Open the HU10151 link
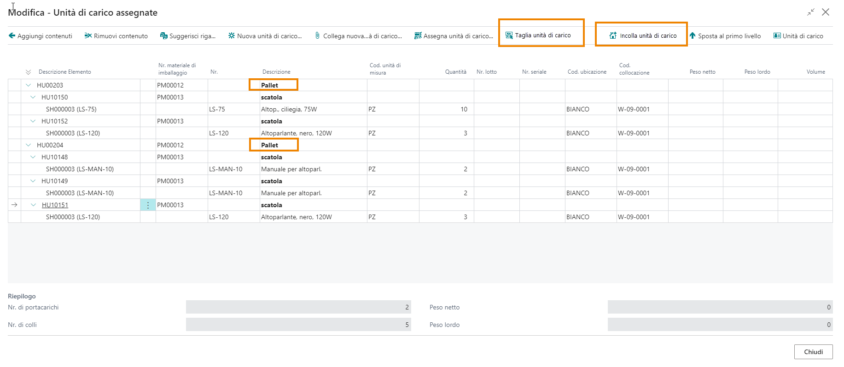 [x=55, y=205]
